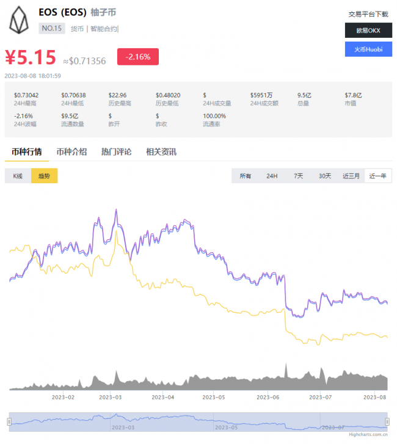Open the 币种介绍 tab
The height and width of the screenshot is (444, 397).
point(71,151)
